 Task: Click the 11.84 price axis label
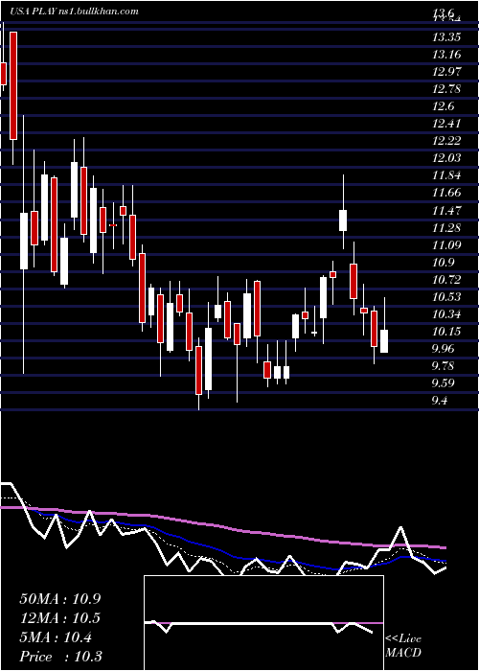pos(446,175)
